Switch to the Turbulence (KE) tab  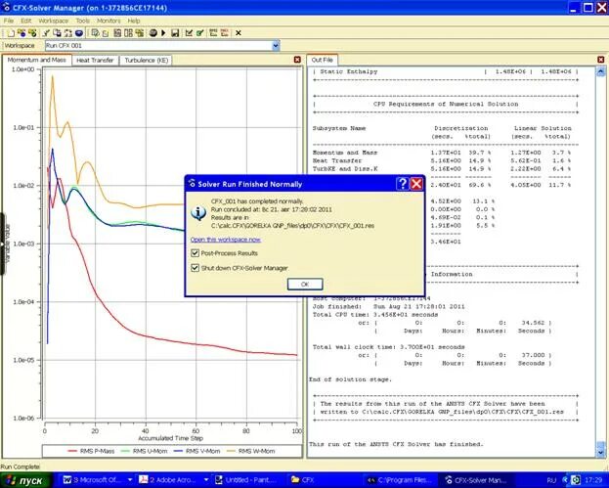pyautogui.click(x=146, y=61)
